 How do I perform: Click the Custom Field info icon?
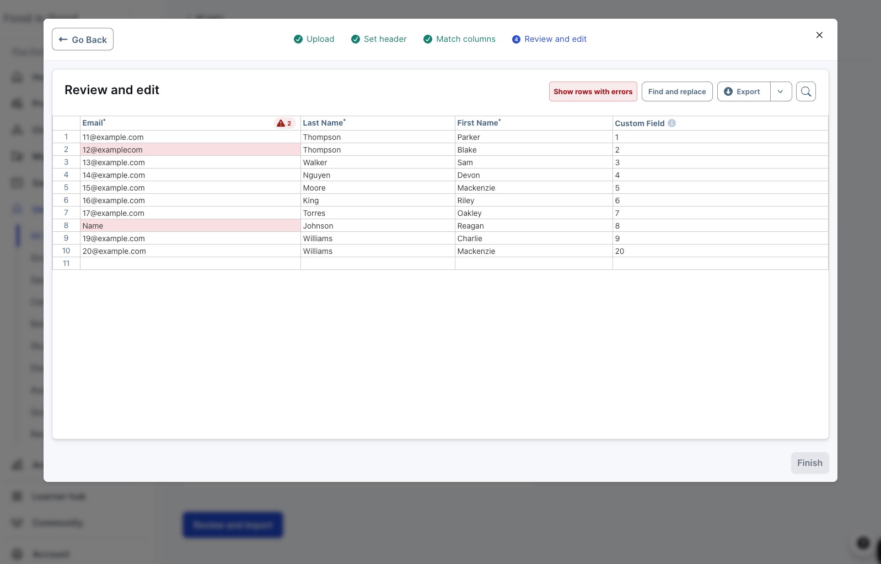[x=672, y=123]
